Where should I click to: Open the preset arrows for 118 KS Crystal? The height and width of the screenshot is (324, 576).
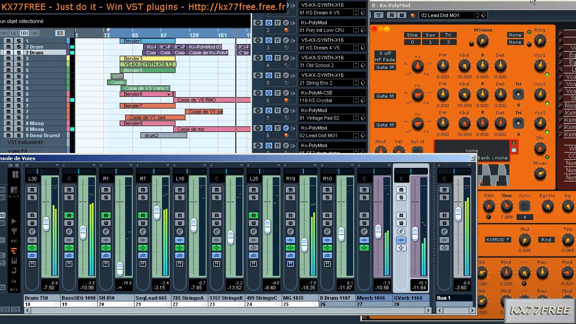coord(355,100)
